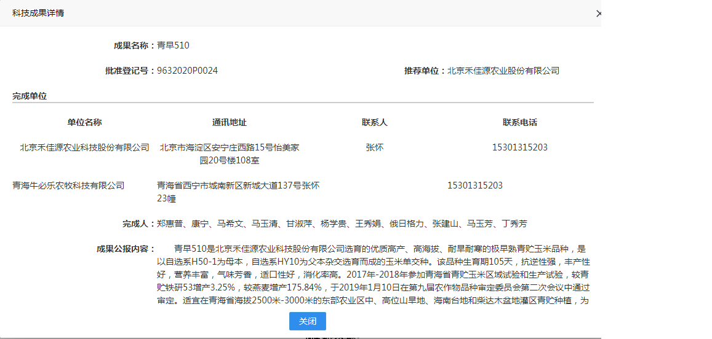This screenshot has width=712, height=339.
Task: Click the 通讯地址 column header
Action: [230, 122]
